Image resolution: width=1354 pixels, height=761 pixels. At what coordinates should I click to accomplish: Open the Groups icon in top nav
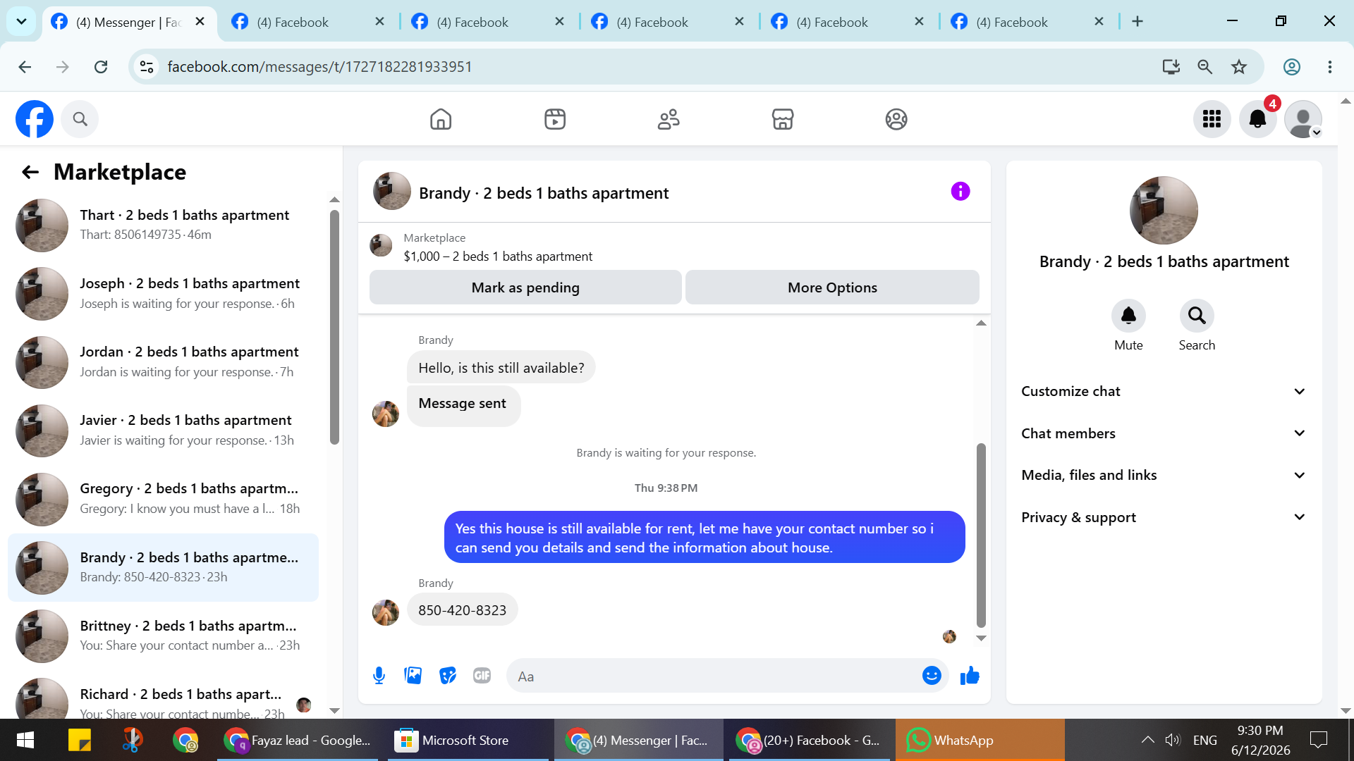896,119
